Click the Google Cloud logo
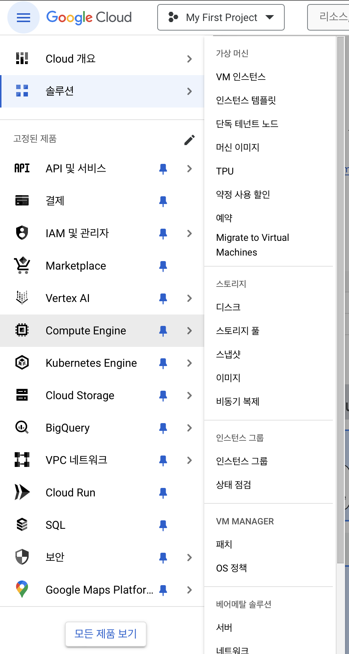349x654 pixels. (89, 17)
